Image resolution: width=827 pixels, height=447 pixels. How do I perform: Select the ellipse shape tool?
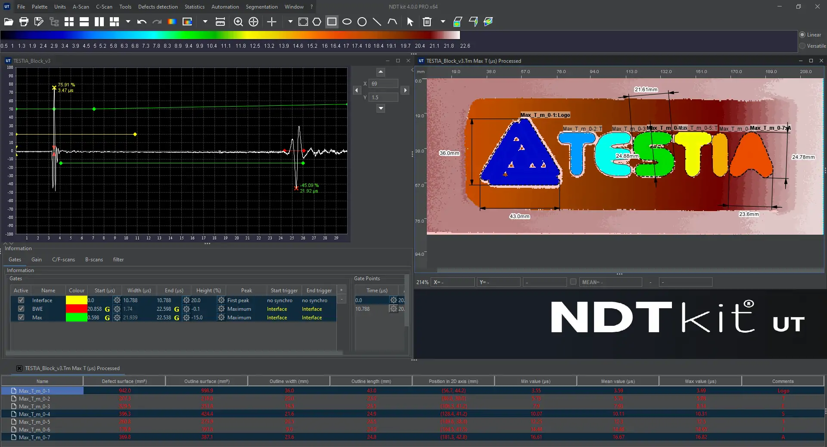click(347, 22)
